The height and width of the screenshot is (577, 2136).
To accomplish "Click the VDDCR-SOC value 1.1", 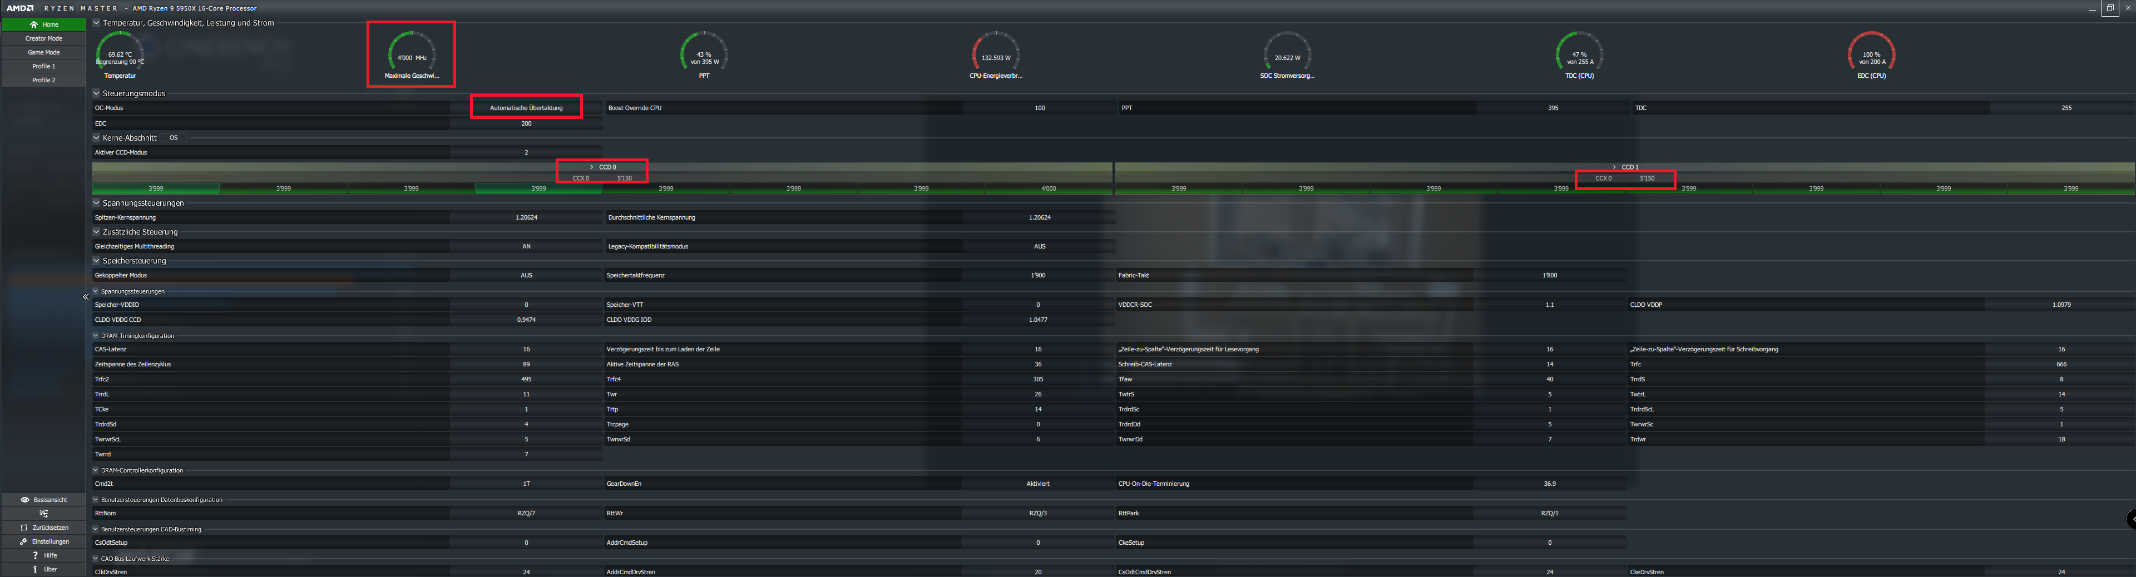I will click(x=1550, y=304).
